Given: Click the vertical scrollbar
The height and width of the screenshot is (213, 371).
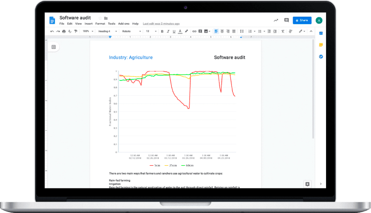Looking at the screenshot, I should 313,89.
